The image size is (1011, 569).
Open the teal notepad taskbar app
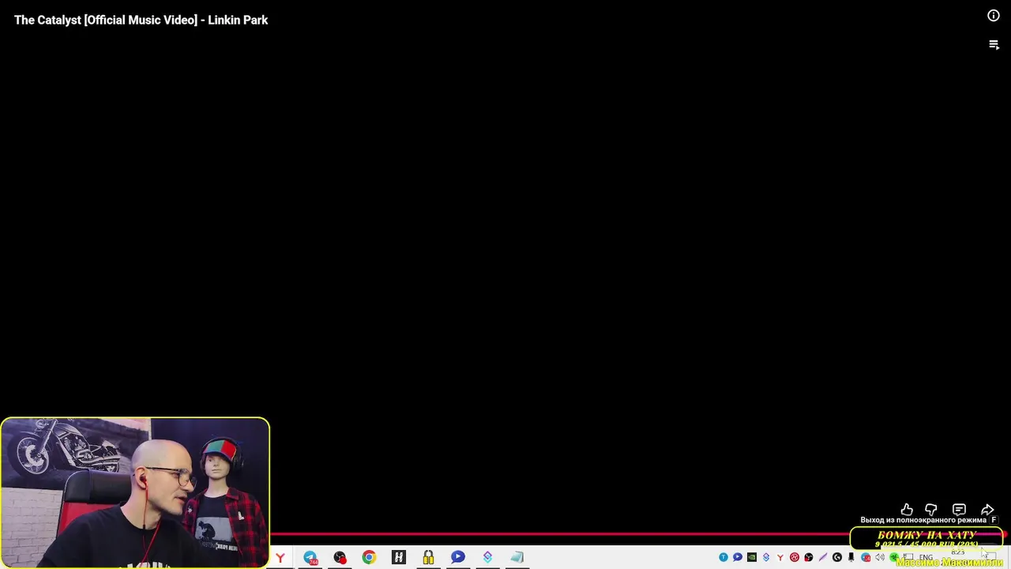[517, 558]
